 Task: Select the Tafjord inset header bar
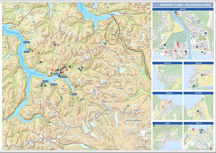click(198, 123)
